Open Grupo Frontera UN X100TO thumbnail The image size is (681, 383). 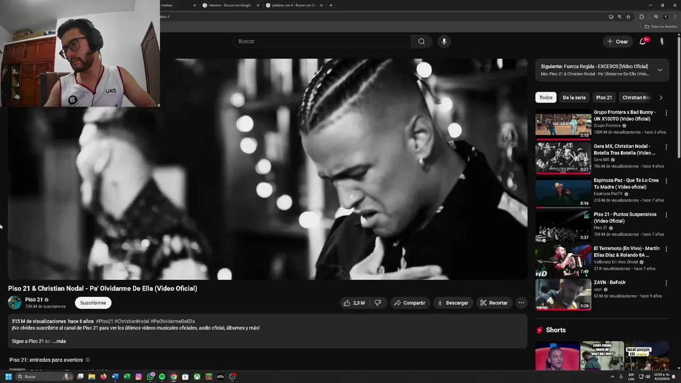[x=563, y=124]
